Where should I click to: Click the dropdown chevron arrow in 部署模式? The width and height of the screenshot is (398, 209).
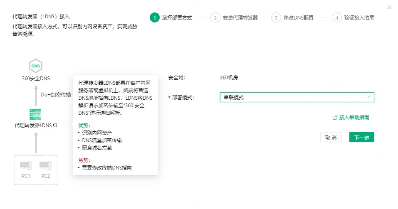[x=369, y=97]
